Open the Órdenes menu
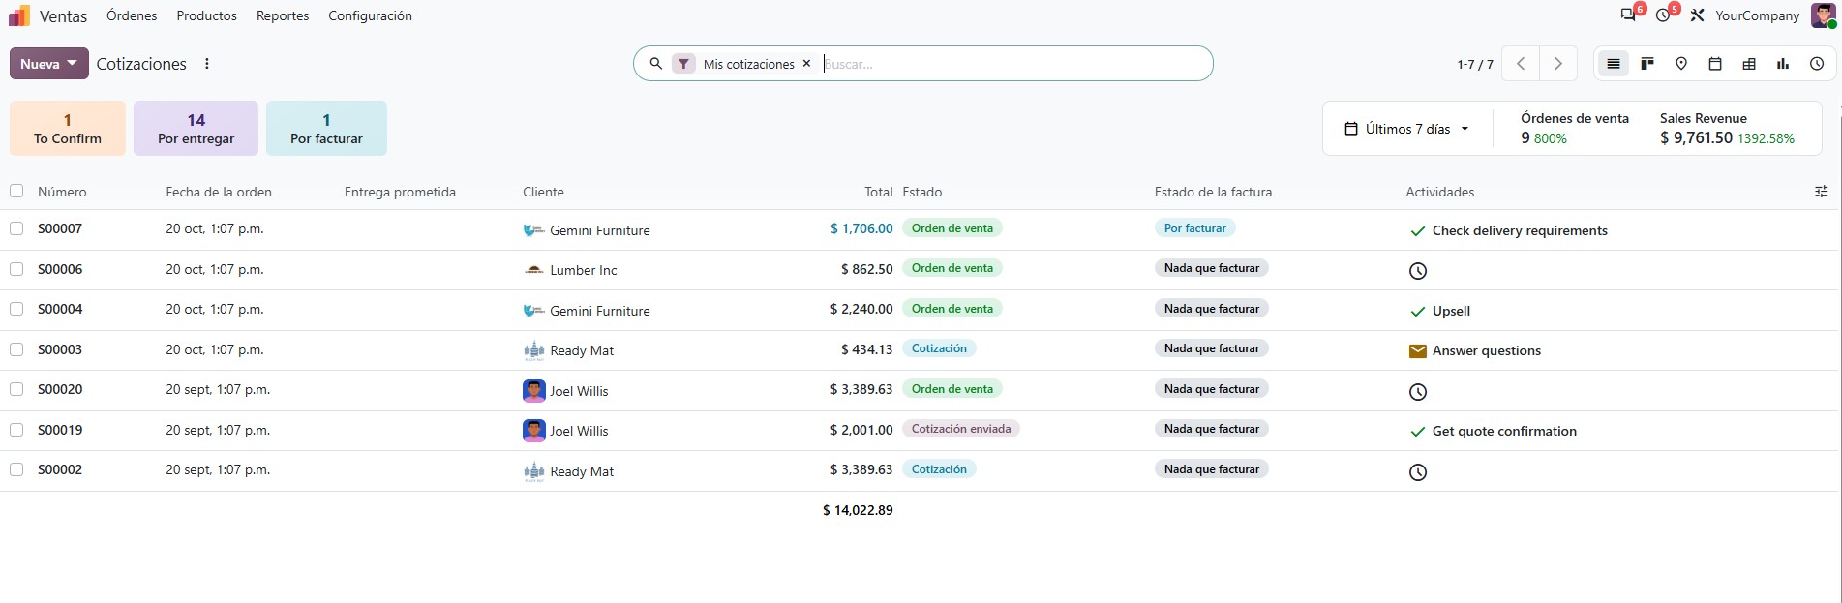 click(132, 15)
